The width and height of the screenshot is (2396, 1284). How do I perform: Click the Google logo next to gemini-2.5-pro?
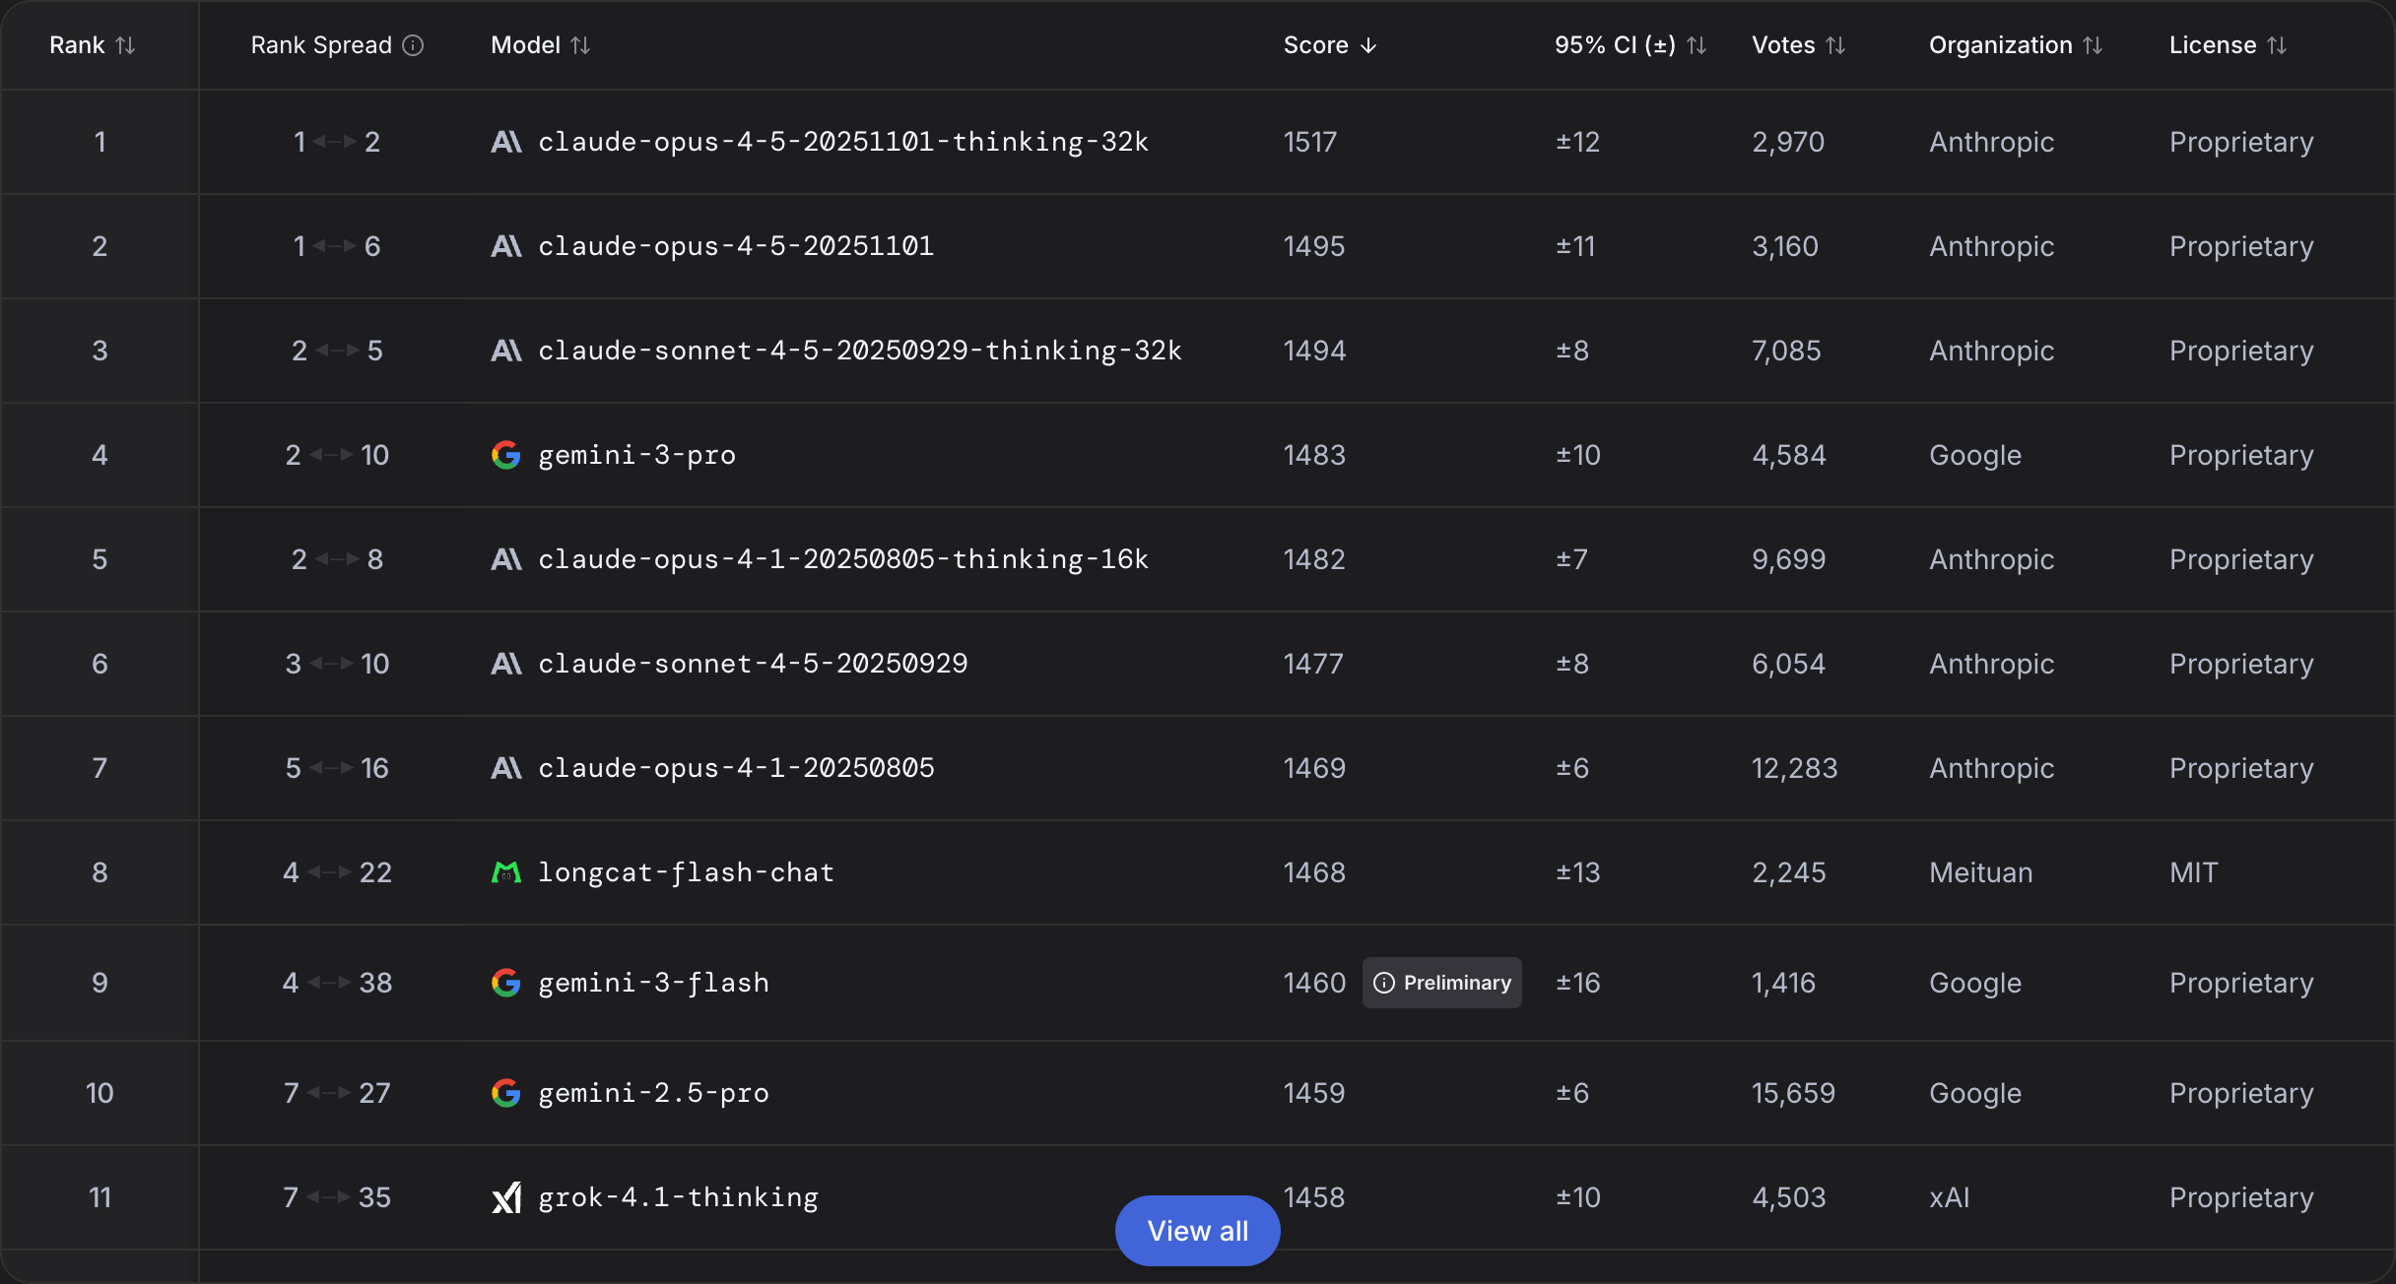click(506, 1093)
